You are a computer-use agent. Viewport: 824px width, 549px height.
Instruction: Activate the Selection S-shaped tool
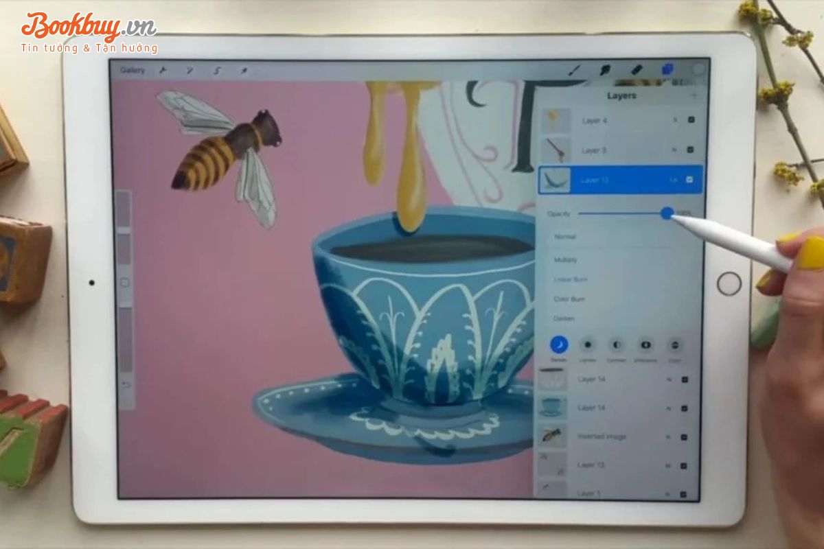[x=217, y=70]
